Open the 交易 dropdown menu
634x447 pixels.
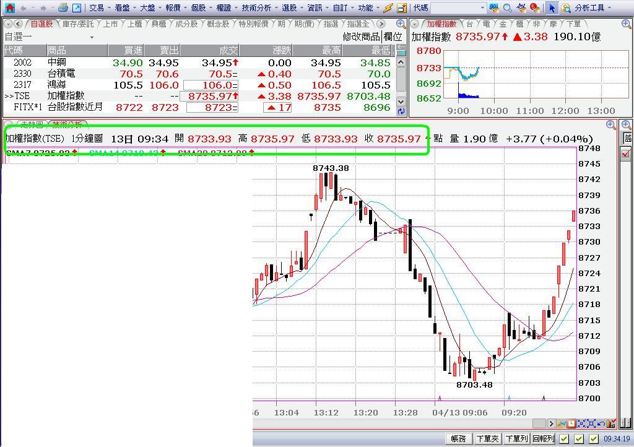point(100,7)
